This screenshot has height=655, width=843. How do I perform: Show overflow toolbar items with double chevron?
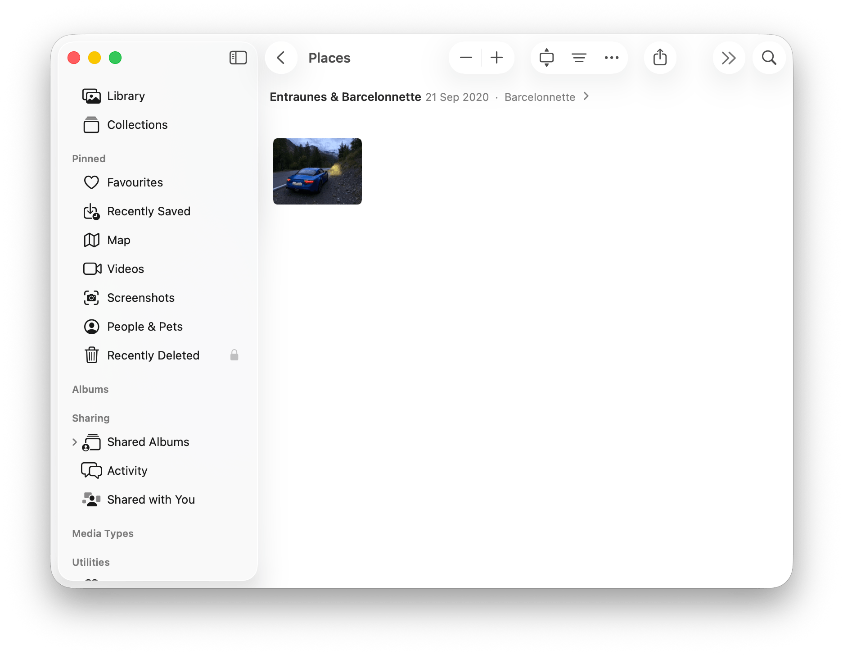(728, 58)
